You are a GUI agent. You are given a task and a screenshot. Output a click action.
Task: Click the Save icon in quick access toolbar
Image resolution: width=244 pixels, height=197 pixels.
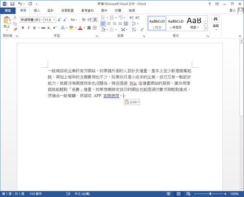pyautogui.click(x=12, y=4)
